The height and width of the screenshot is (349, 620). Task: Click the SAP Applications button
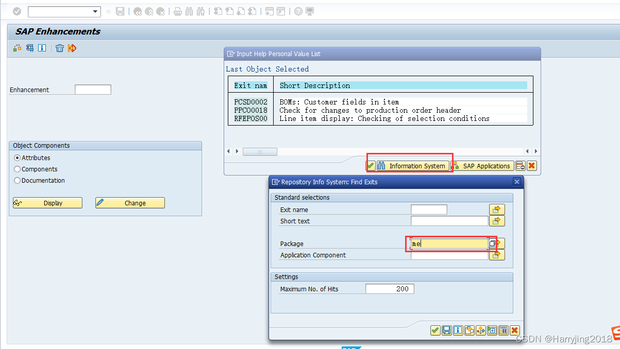click(482, 166)
